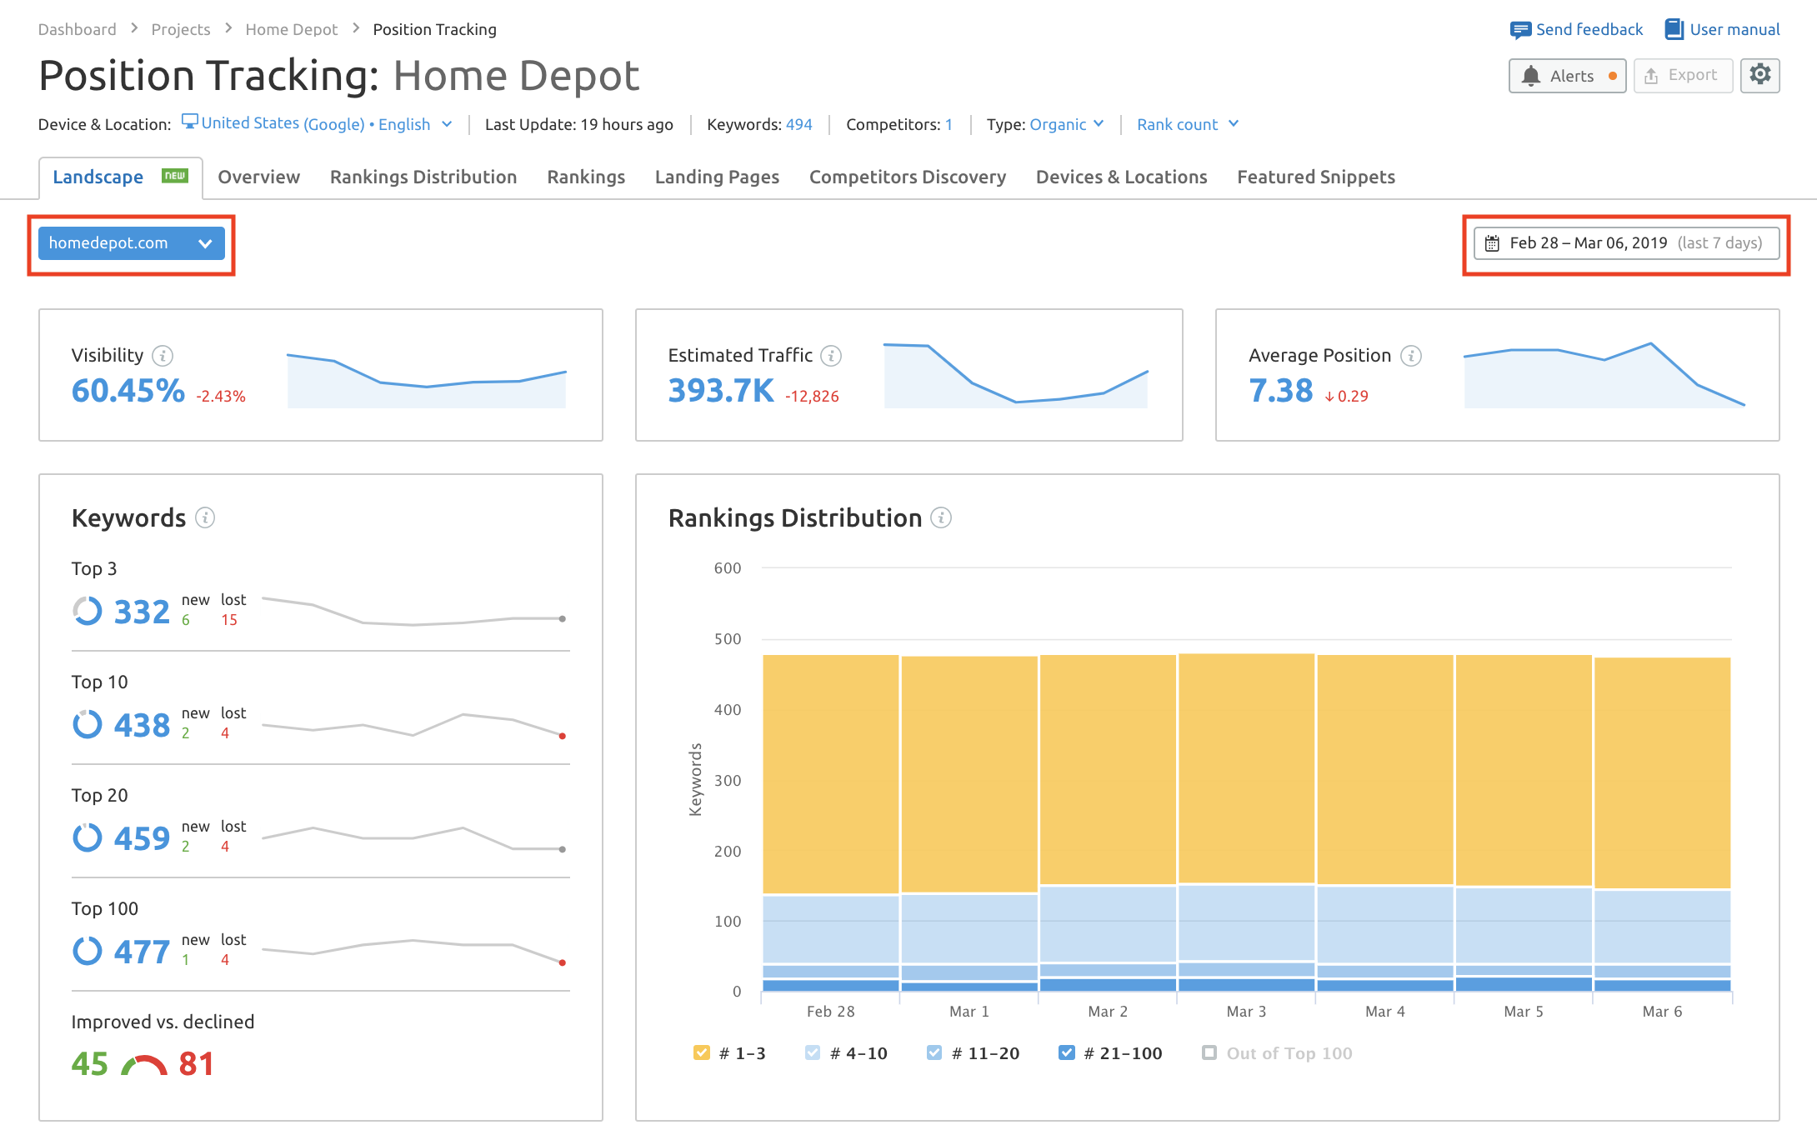The width and height of the screenshot is (1817, 1135).
Task: Open the Rankings tab
Action: (586, 177)
